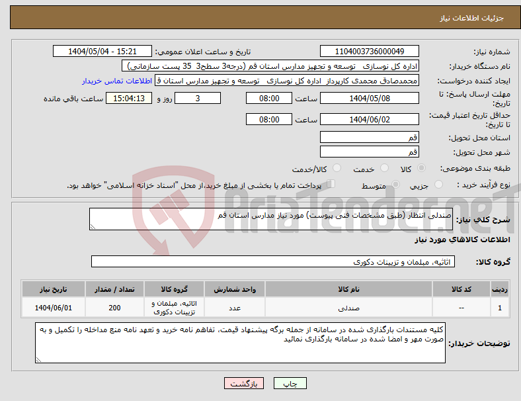Click the remaining days field showing 3
This screenshot has height=401, width=521.
click(x=198, y=99)
